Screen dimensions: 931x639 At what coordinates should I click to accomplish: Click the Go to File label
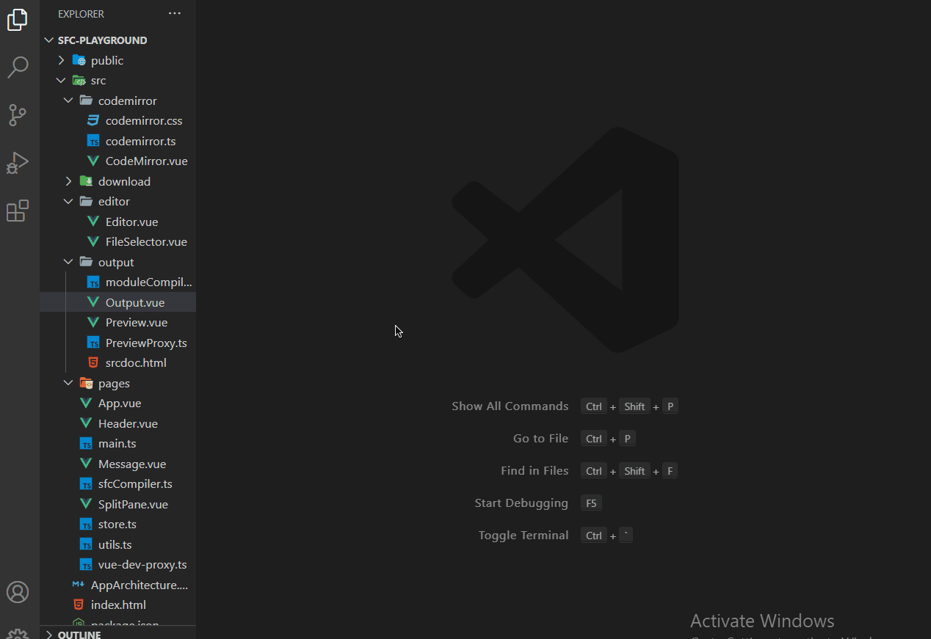(541, 438)
